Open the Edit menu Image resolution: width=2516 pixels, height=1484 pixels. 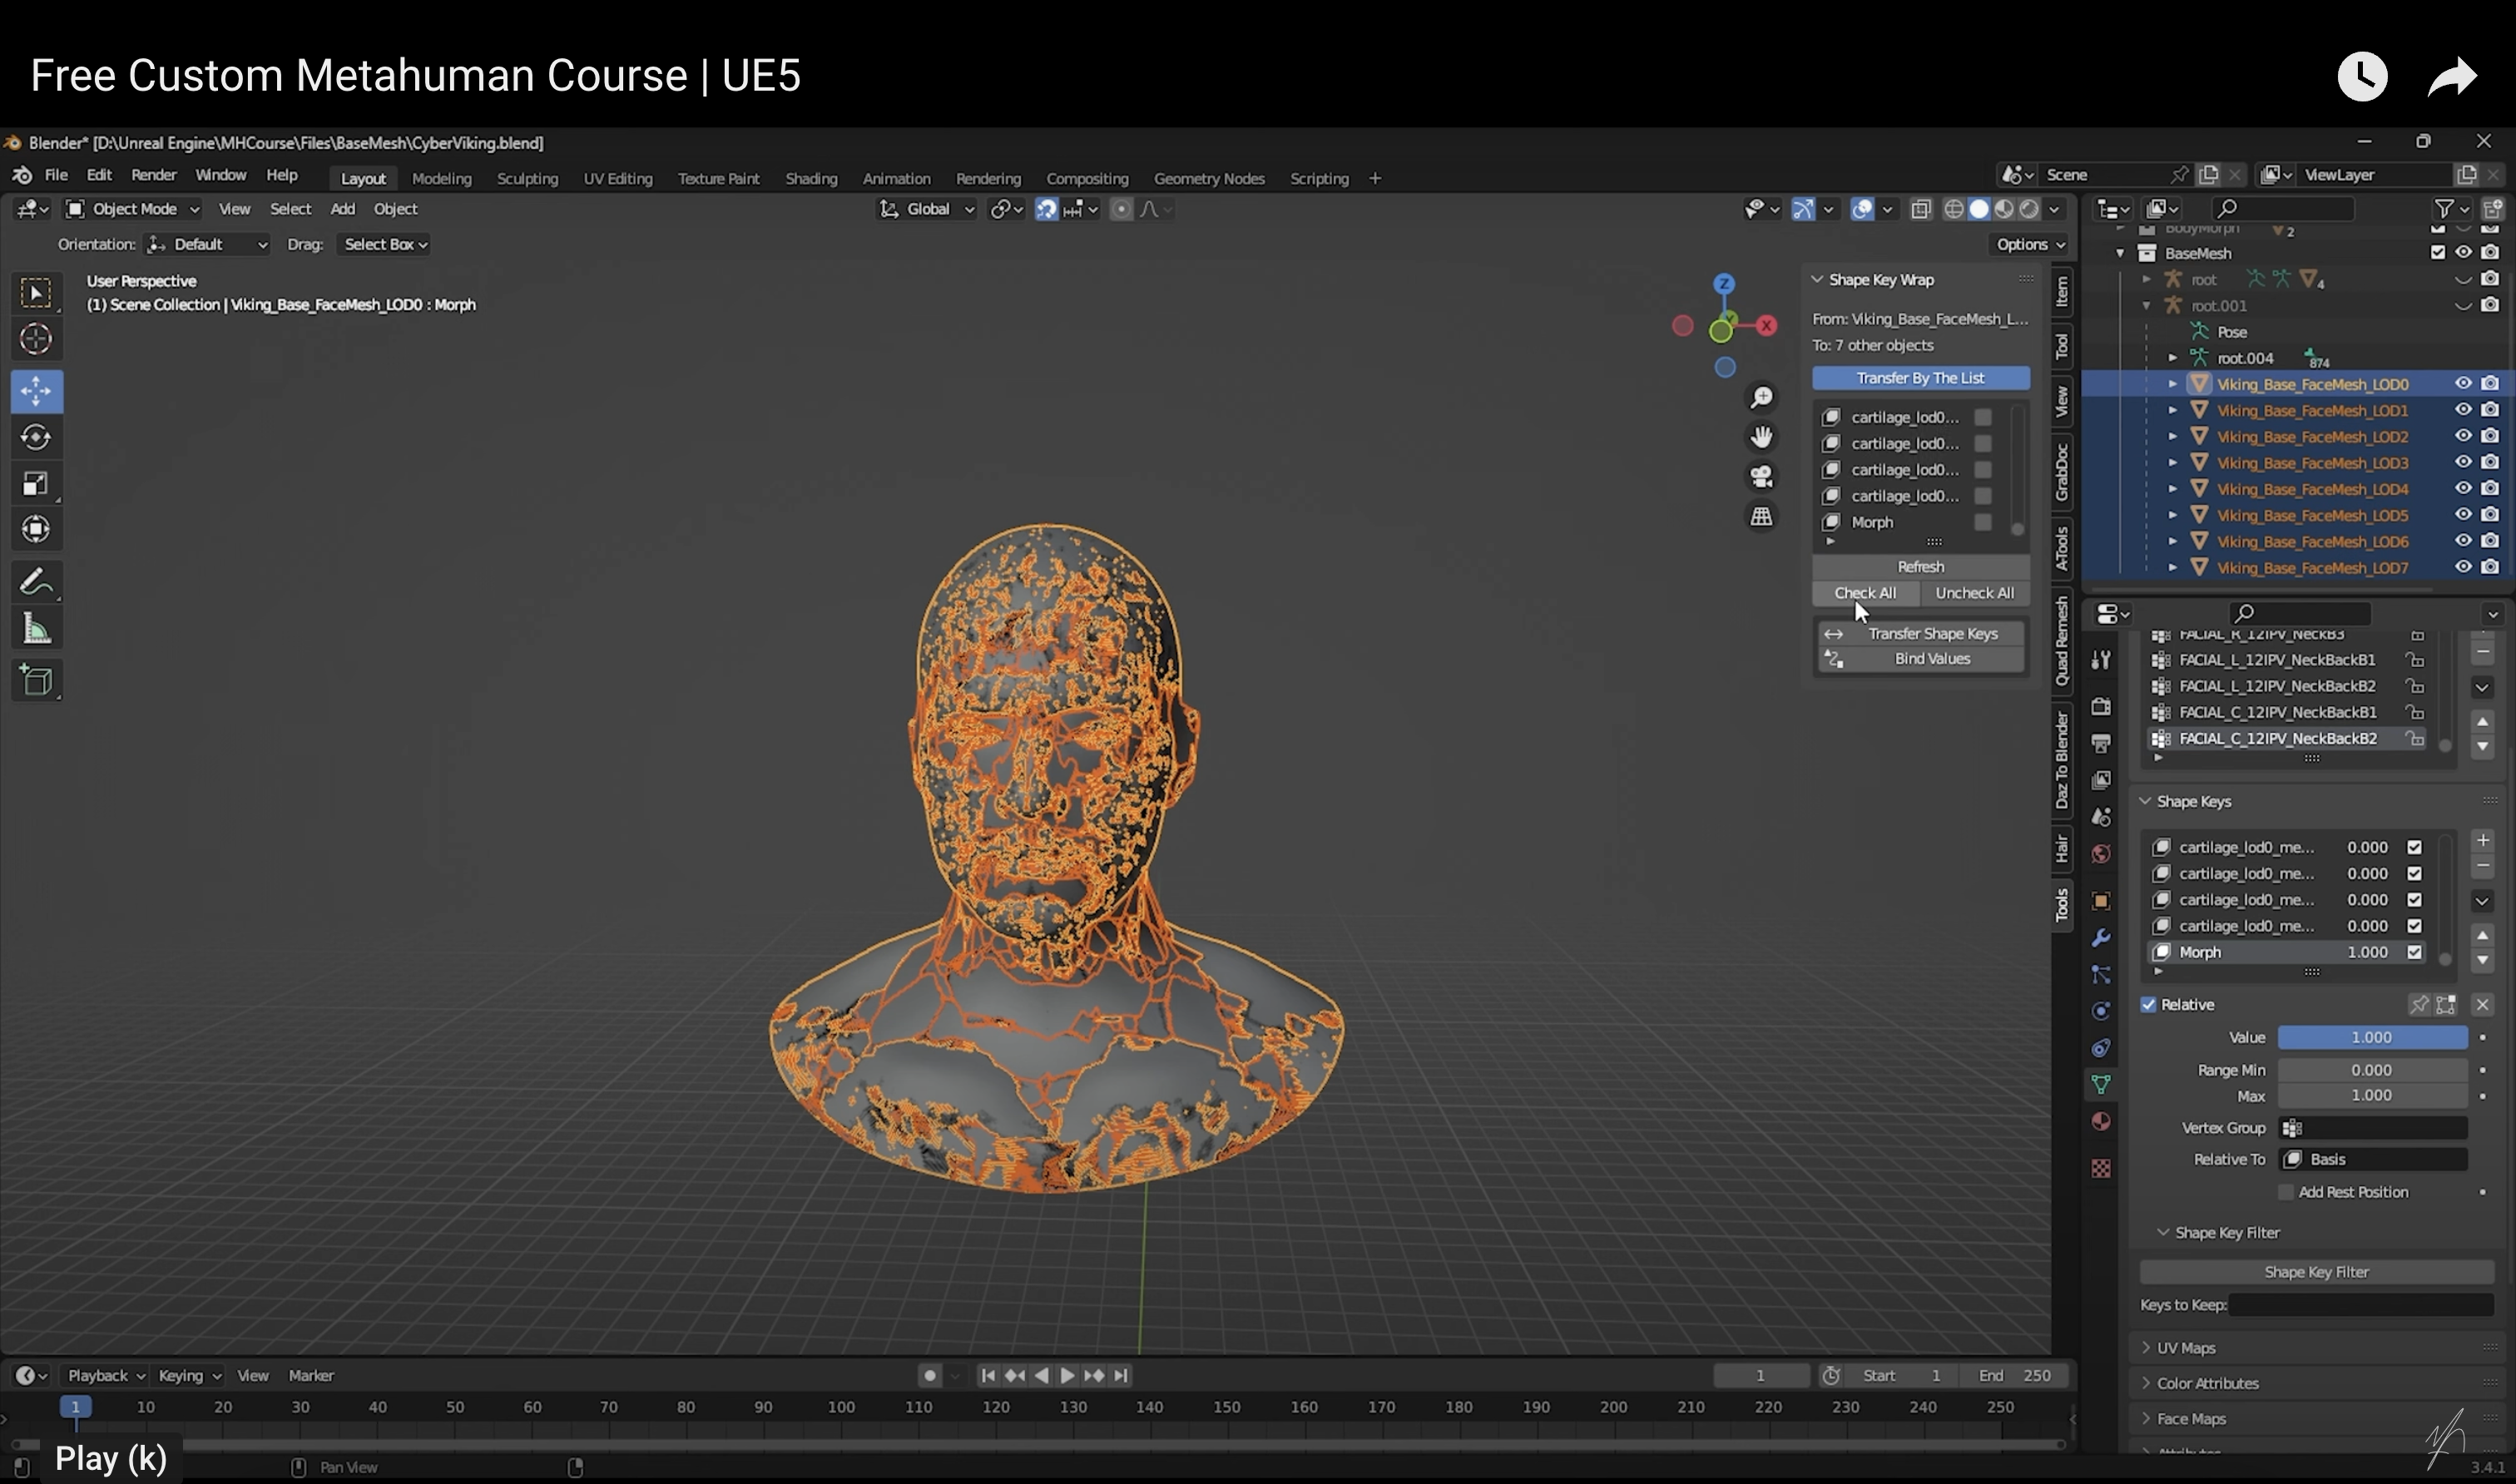(99, 174)
